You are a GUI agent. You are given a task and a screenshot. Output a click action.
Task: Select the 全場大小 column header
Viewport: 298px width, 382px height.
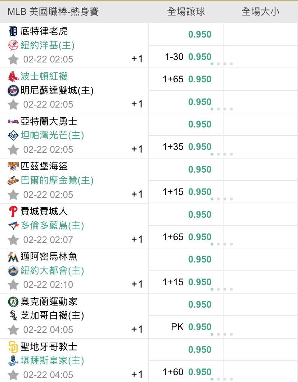[x=261, y=12]
